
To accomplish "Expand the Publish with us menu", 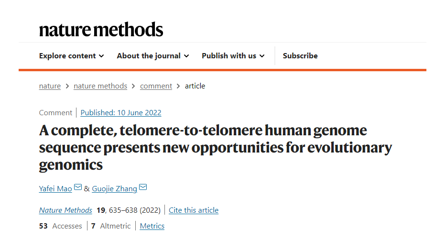I will [x=233, y=56].
